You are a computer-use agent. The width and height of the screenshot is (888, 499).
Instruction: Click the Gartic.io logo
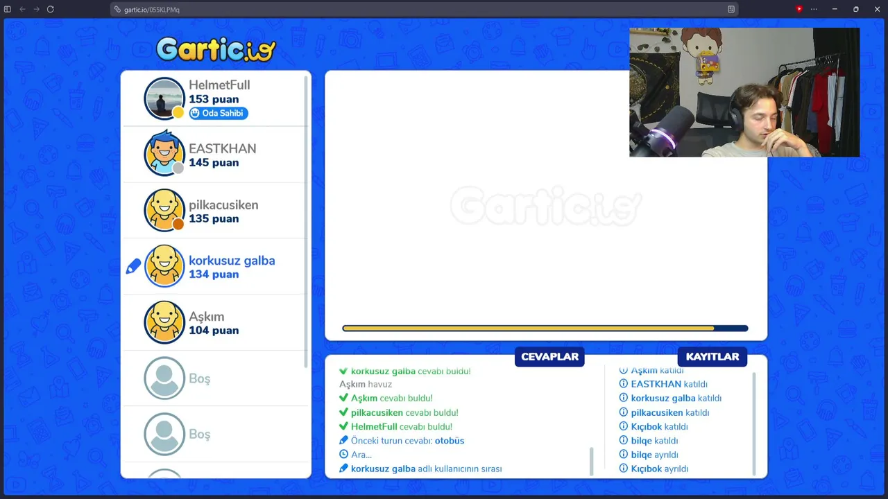pos(216,49)
